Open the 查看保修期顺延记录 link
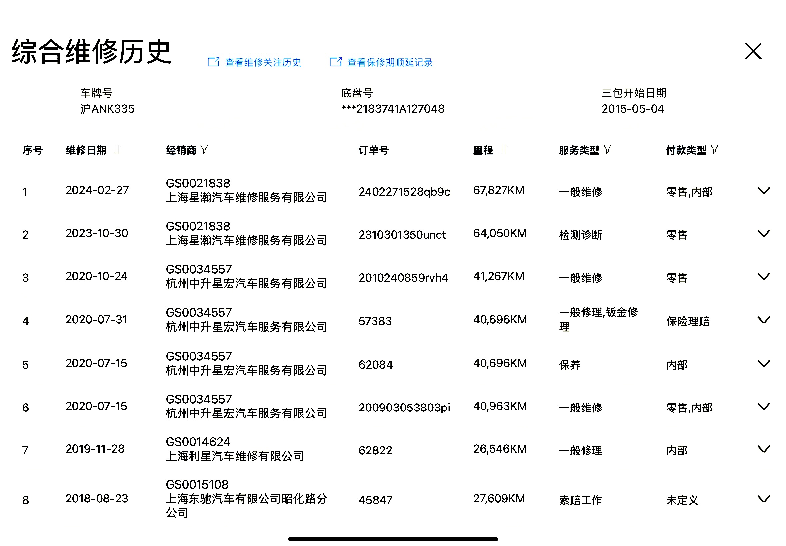This screenshot has width=786, height=546. (x=389, y=62)
